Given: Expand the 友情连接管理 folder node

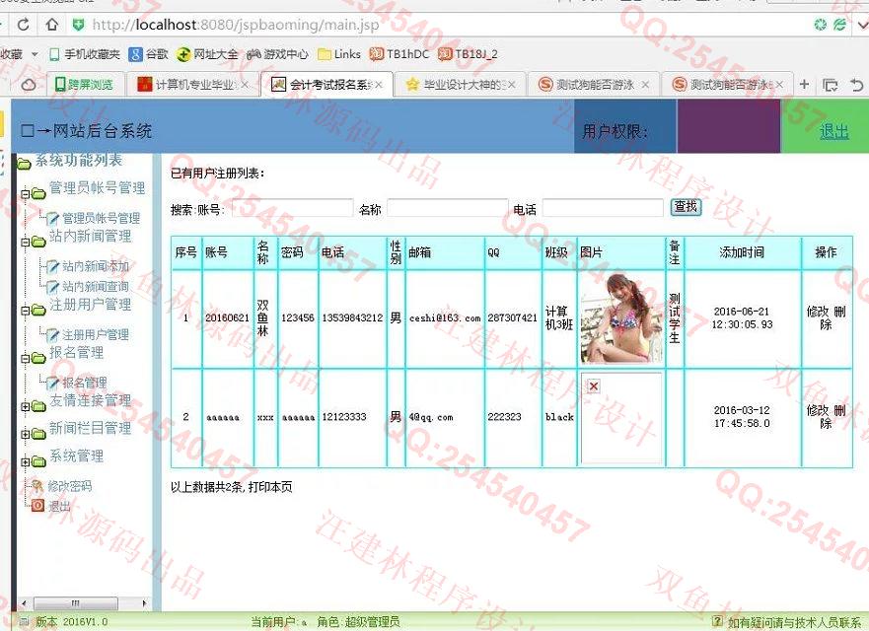Looking at the screenshot, I should (25, 406).
